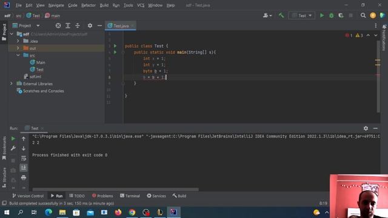388x218 pixels.
Task: Open the user account dropdown
Action: click(267, 16)
